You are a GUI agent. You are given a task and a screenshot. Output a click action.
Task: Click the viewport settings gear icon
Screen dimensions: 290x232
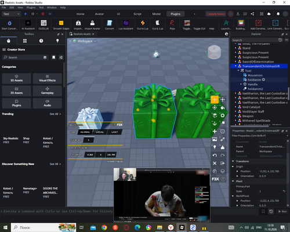pos(227,34)
